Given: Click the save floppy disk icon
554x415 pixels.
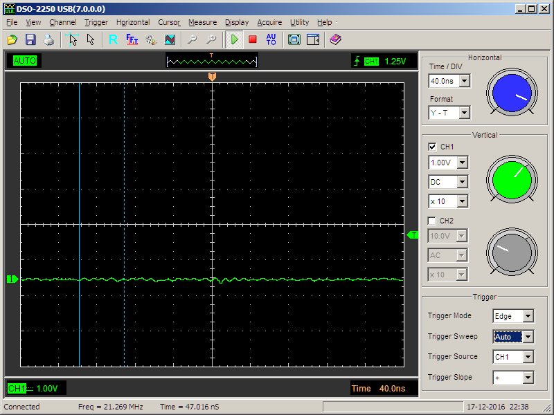Looking at the screenshot, I should 30,39.
